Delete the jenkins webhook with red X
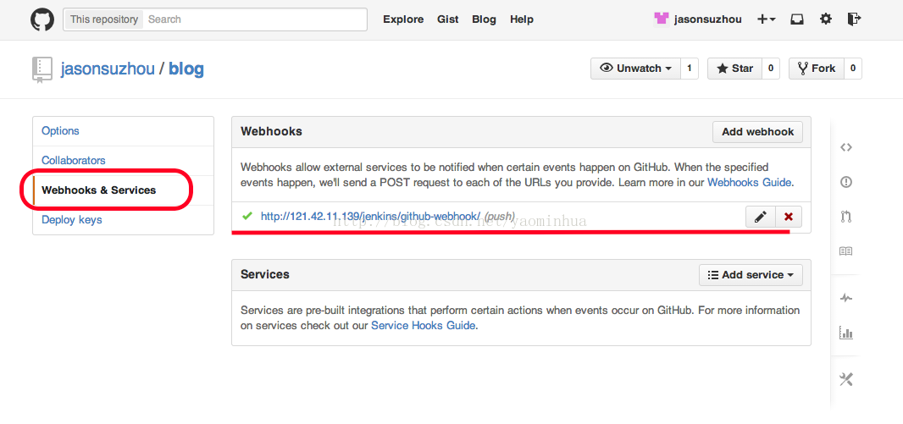 pos(789,217)
